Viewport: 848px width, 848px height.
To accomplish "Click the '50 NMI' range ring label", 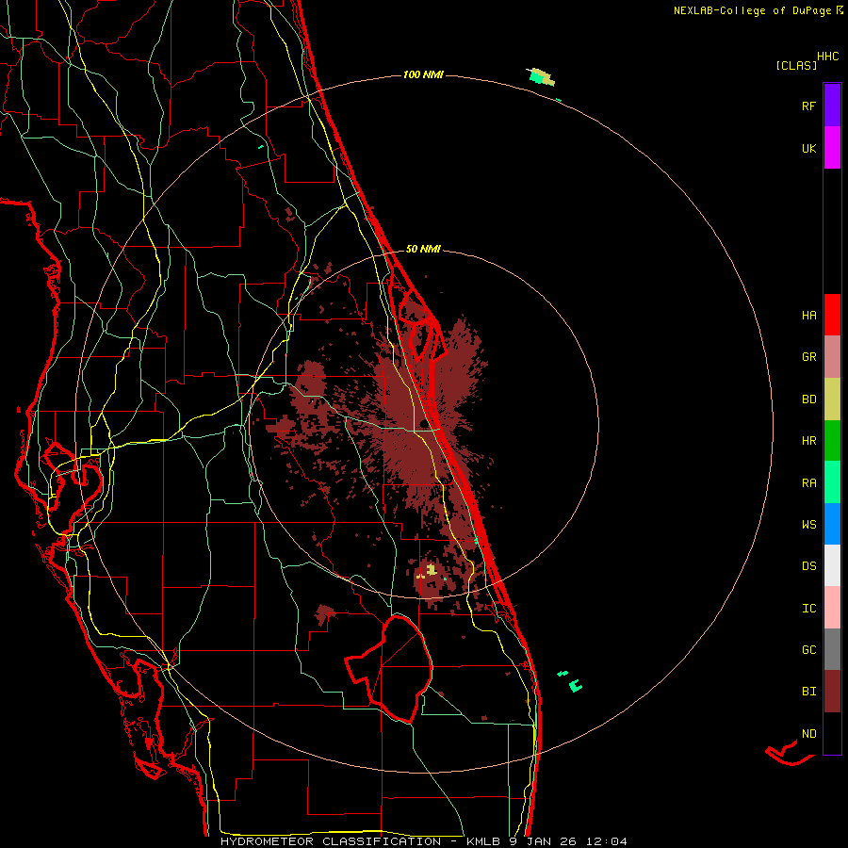I will (x=423, y=250).
